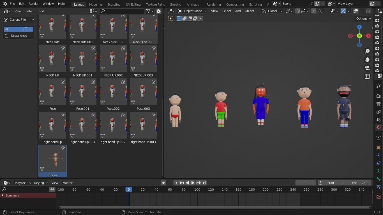Select the right hand up.003 asset

point(143,128)
